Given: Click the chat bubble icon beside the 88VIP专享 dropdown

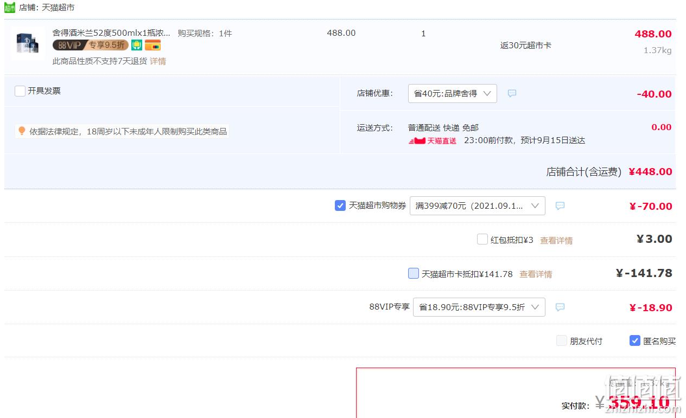Looking at the screenshot, I should coord(560,307).
